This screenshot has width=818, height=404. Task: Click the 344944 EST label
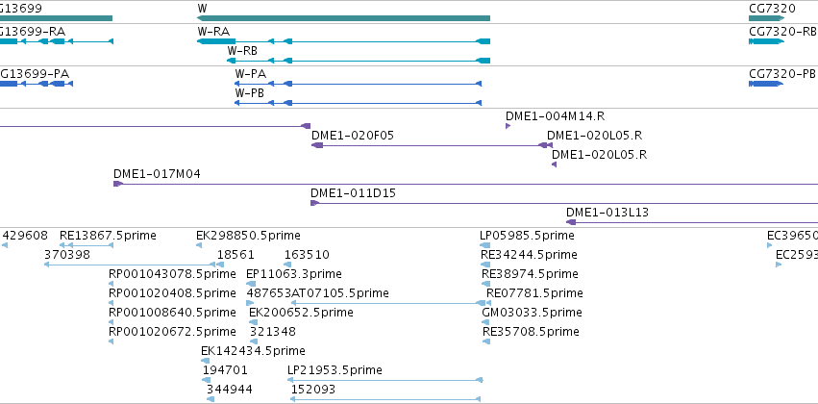230,390
